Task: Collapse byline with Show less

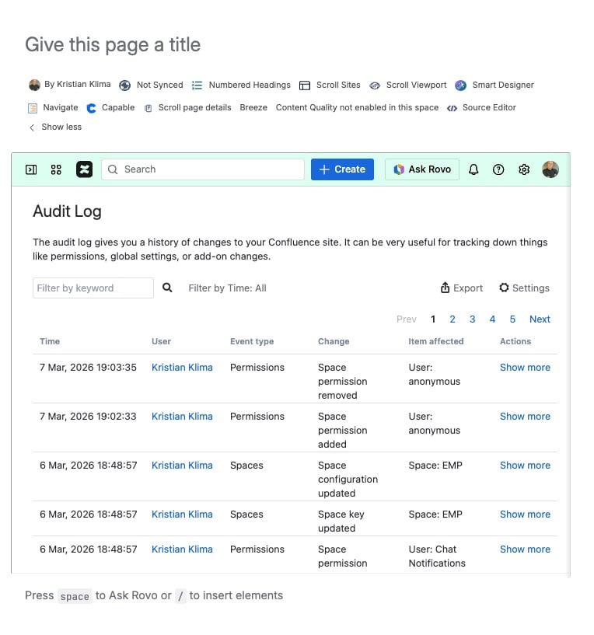Action: (x=55, y=127)
